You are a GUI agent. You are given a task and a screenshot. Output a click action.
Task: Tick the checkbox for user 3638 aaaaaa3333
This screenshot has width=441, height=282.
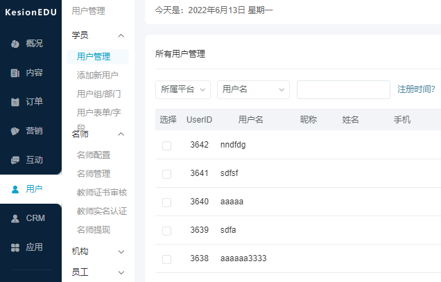point(166,259)
